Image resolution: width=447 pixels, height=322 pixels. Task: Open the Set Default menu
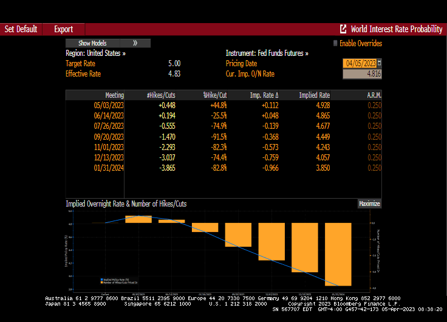tap(21, 29)
